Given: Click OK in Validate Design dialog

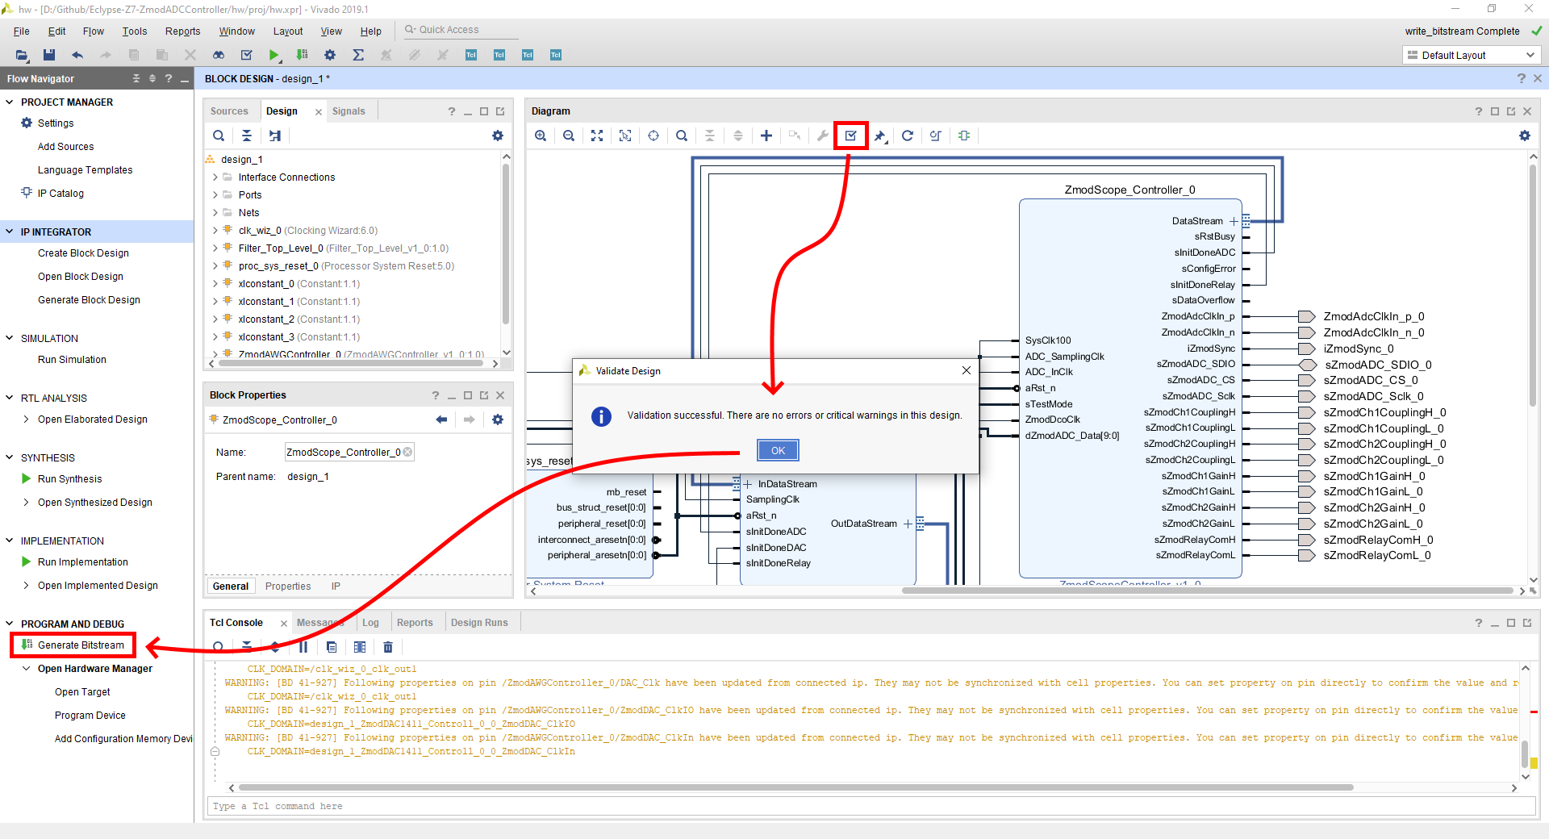Looking at the screenshot, I should click(778, 450).
